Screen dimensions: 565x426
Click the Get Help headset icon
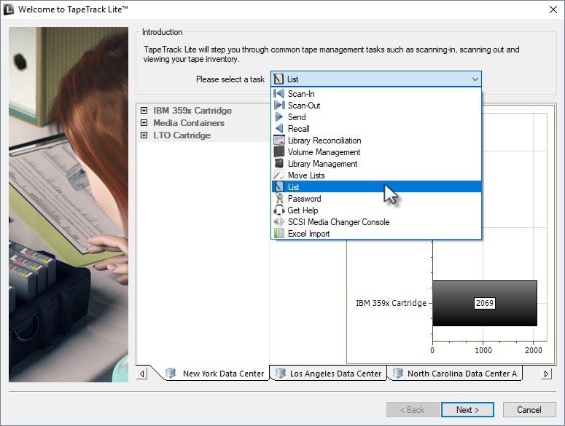coord(279,210)
